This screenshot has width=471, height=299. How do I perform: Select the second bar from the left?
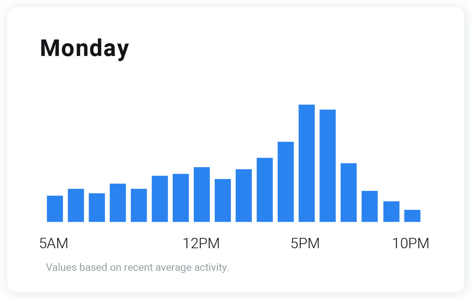point(76,205)
